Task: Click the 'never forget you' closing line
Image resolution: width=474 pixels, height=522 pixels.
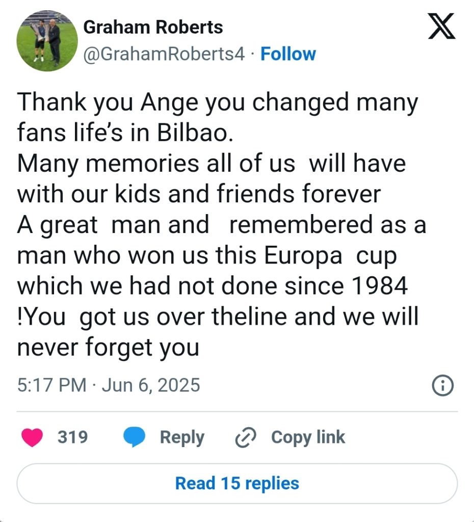Action: point(108,347)
